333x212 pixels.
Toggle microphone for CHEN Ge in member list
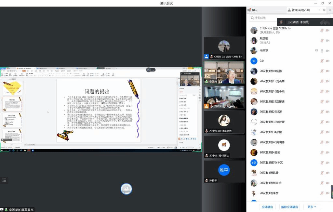pyautogui.click(x=322, y=31)
